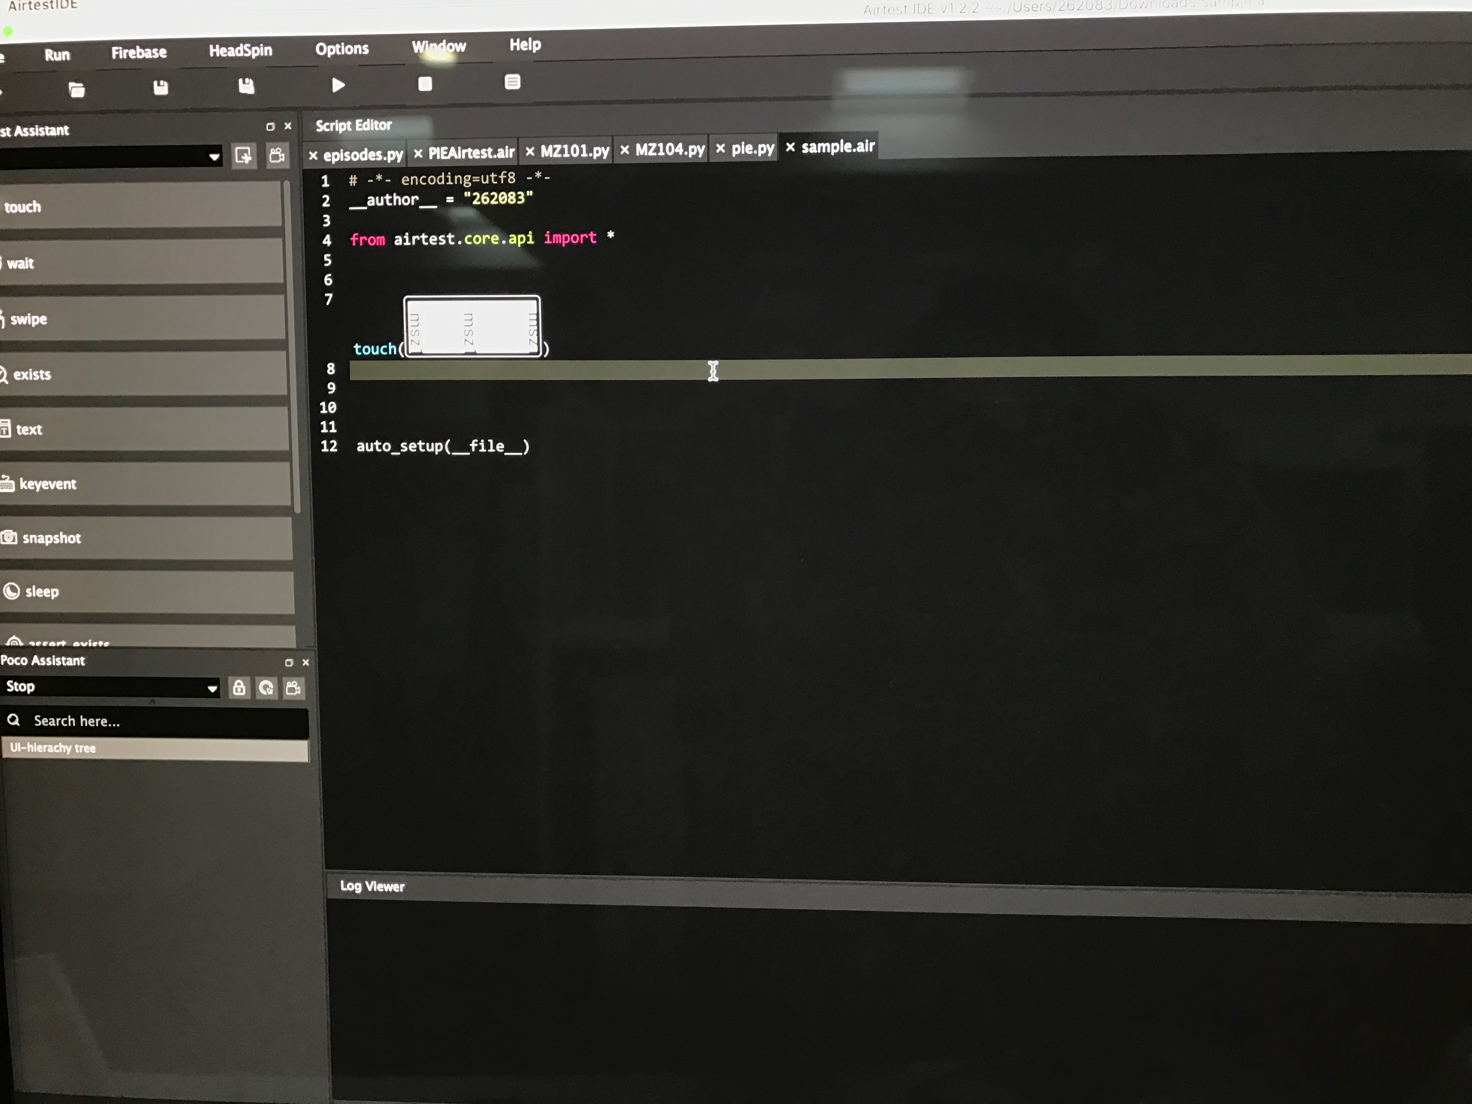
Task: Close the episodes.py tab
Action: pos(313,156)
